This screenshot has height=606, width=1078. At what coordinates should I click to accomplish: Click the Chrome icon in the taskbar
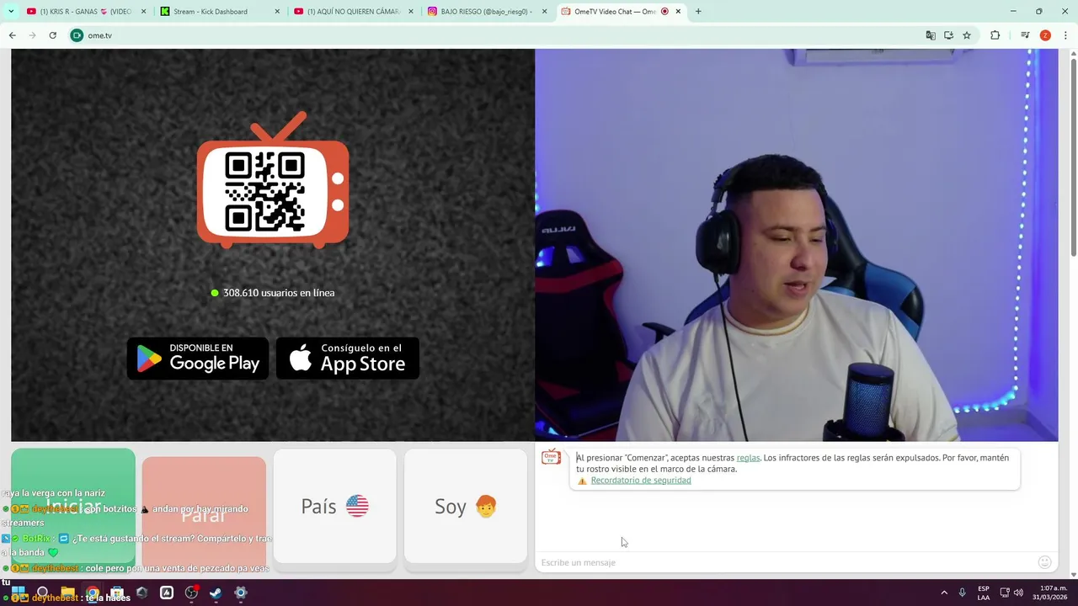coord(93,593)
